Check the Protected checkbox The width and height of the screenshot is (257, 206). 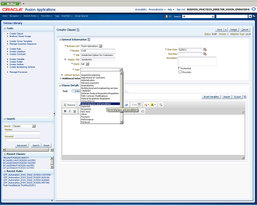pos(179,68)
